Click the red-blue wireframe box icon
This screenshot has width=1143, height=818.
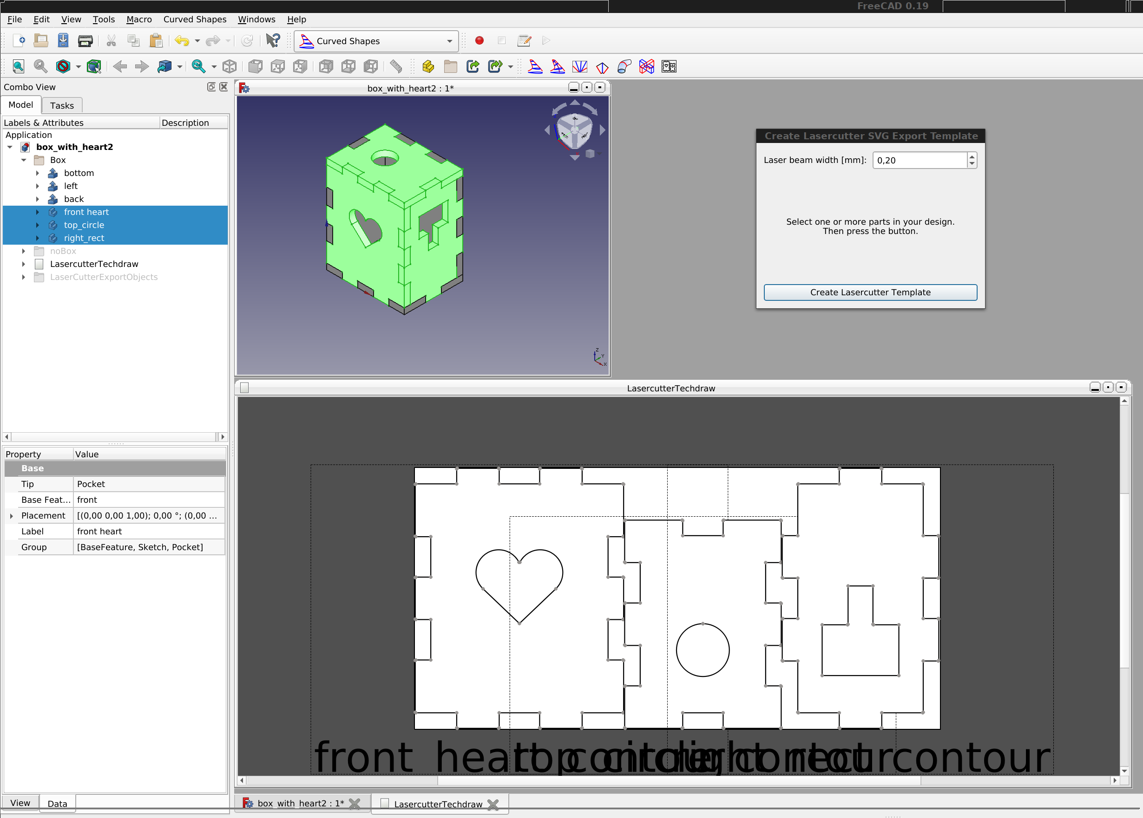click(647, 66)
